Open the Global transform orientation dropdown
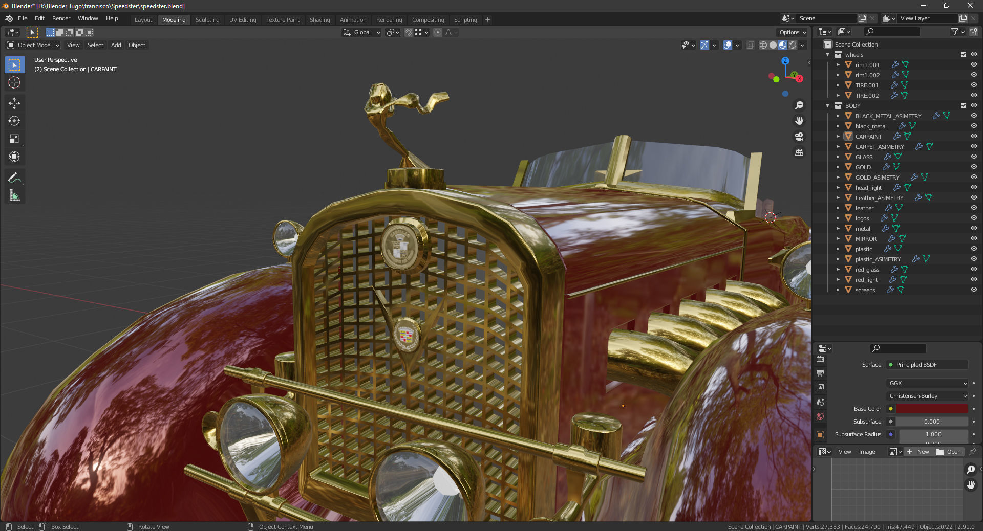This screenshot has height=531, width=983. (362, 32)
